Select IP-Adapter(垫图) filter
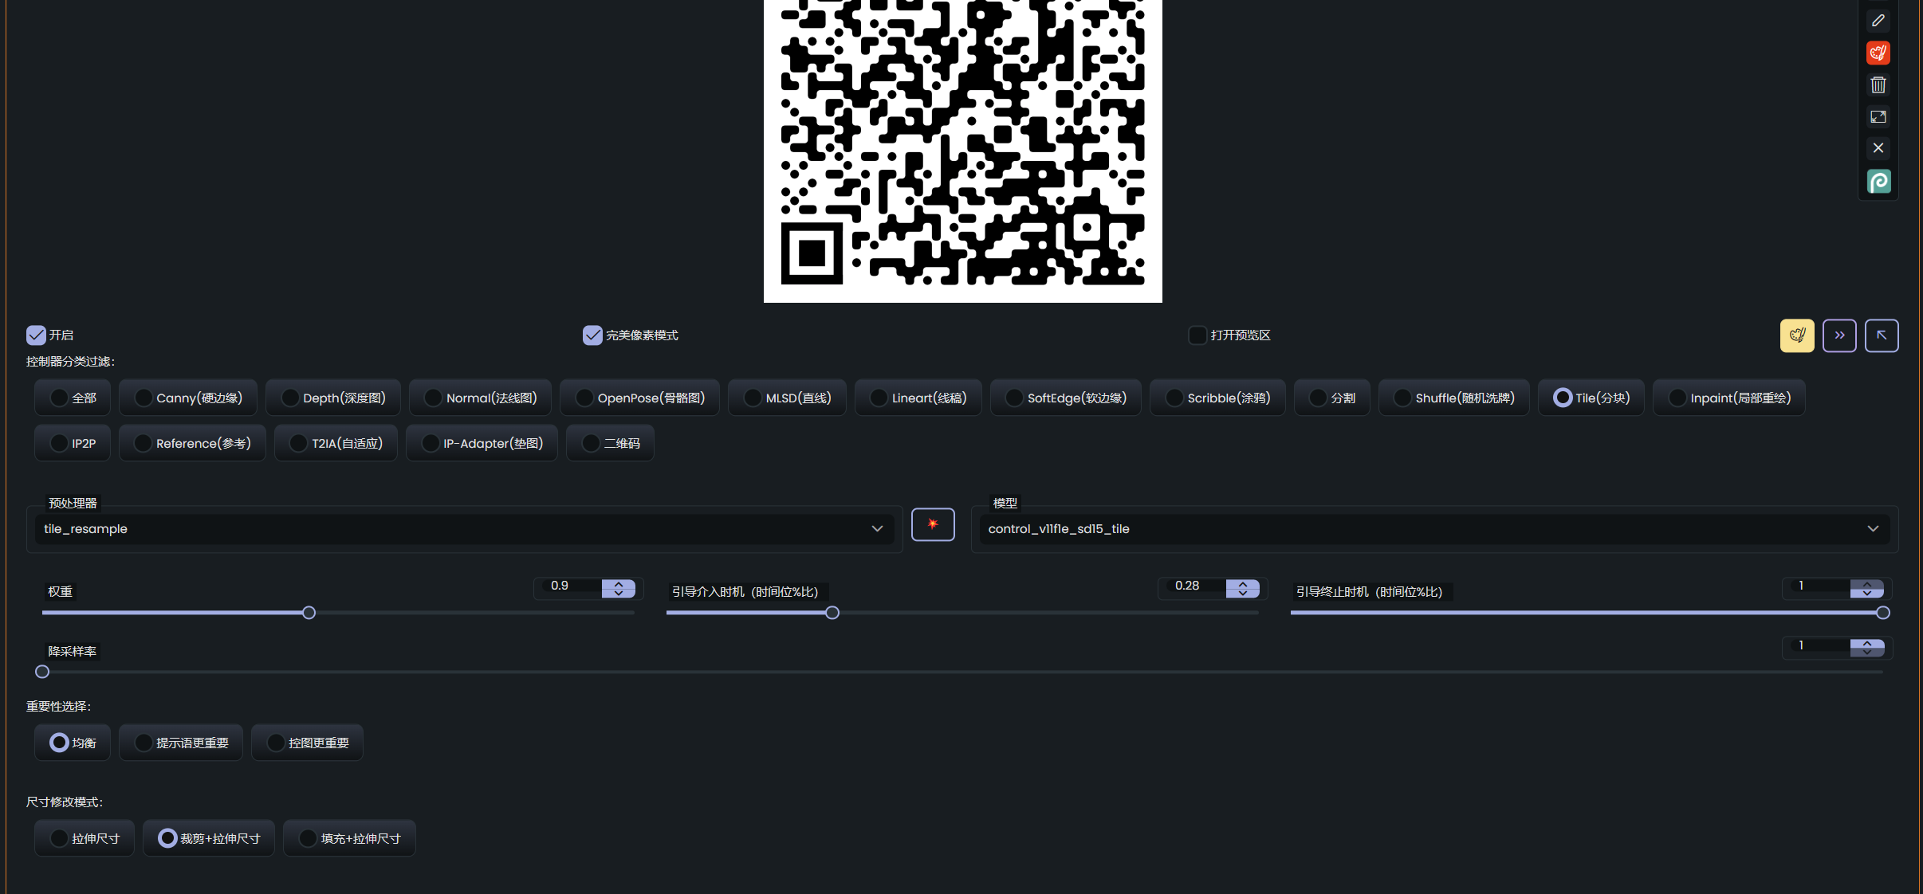Viewport: 1923px width, 894px height. point(482,443)
